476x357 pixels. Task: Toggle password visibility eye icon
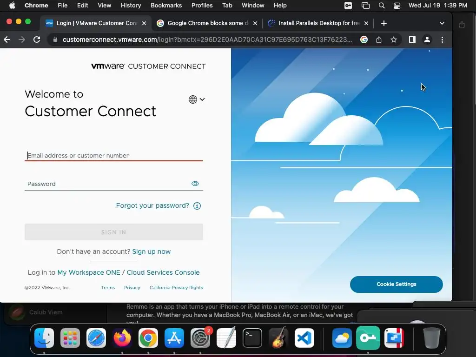[x=195, y=183]
